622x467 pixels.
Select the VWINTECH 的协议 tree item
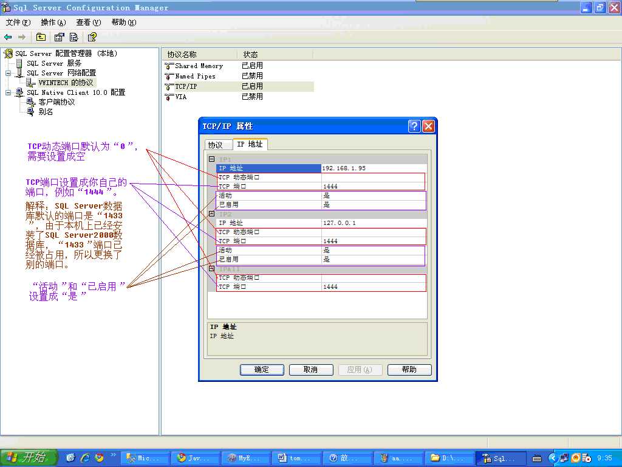tap(66, 83)
